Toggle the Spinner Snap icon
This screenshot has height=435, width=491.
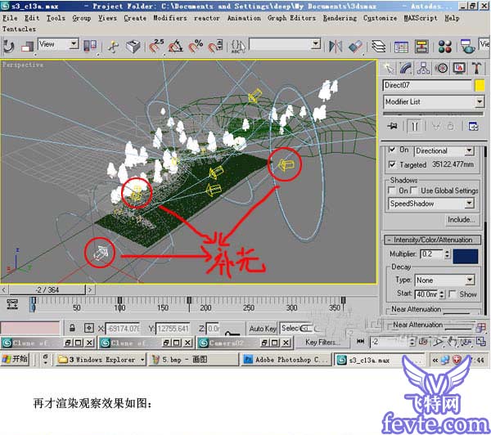click(215, 47)
